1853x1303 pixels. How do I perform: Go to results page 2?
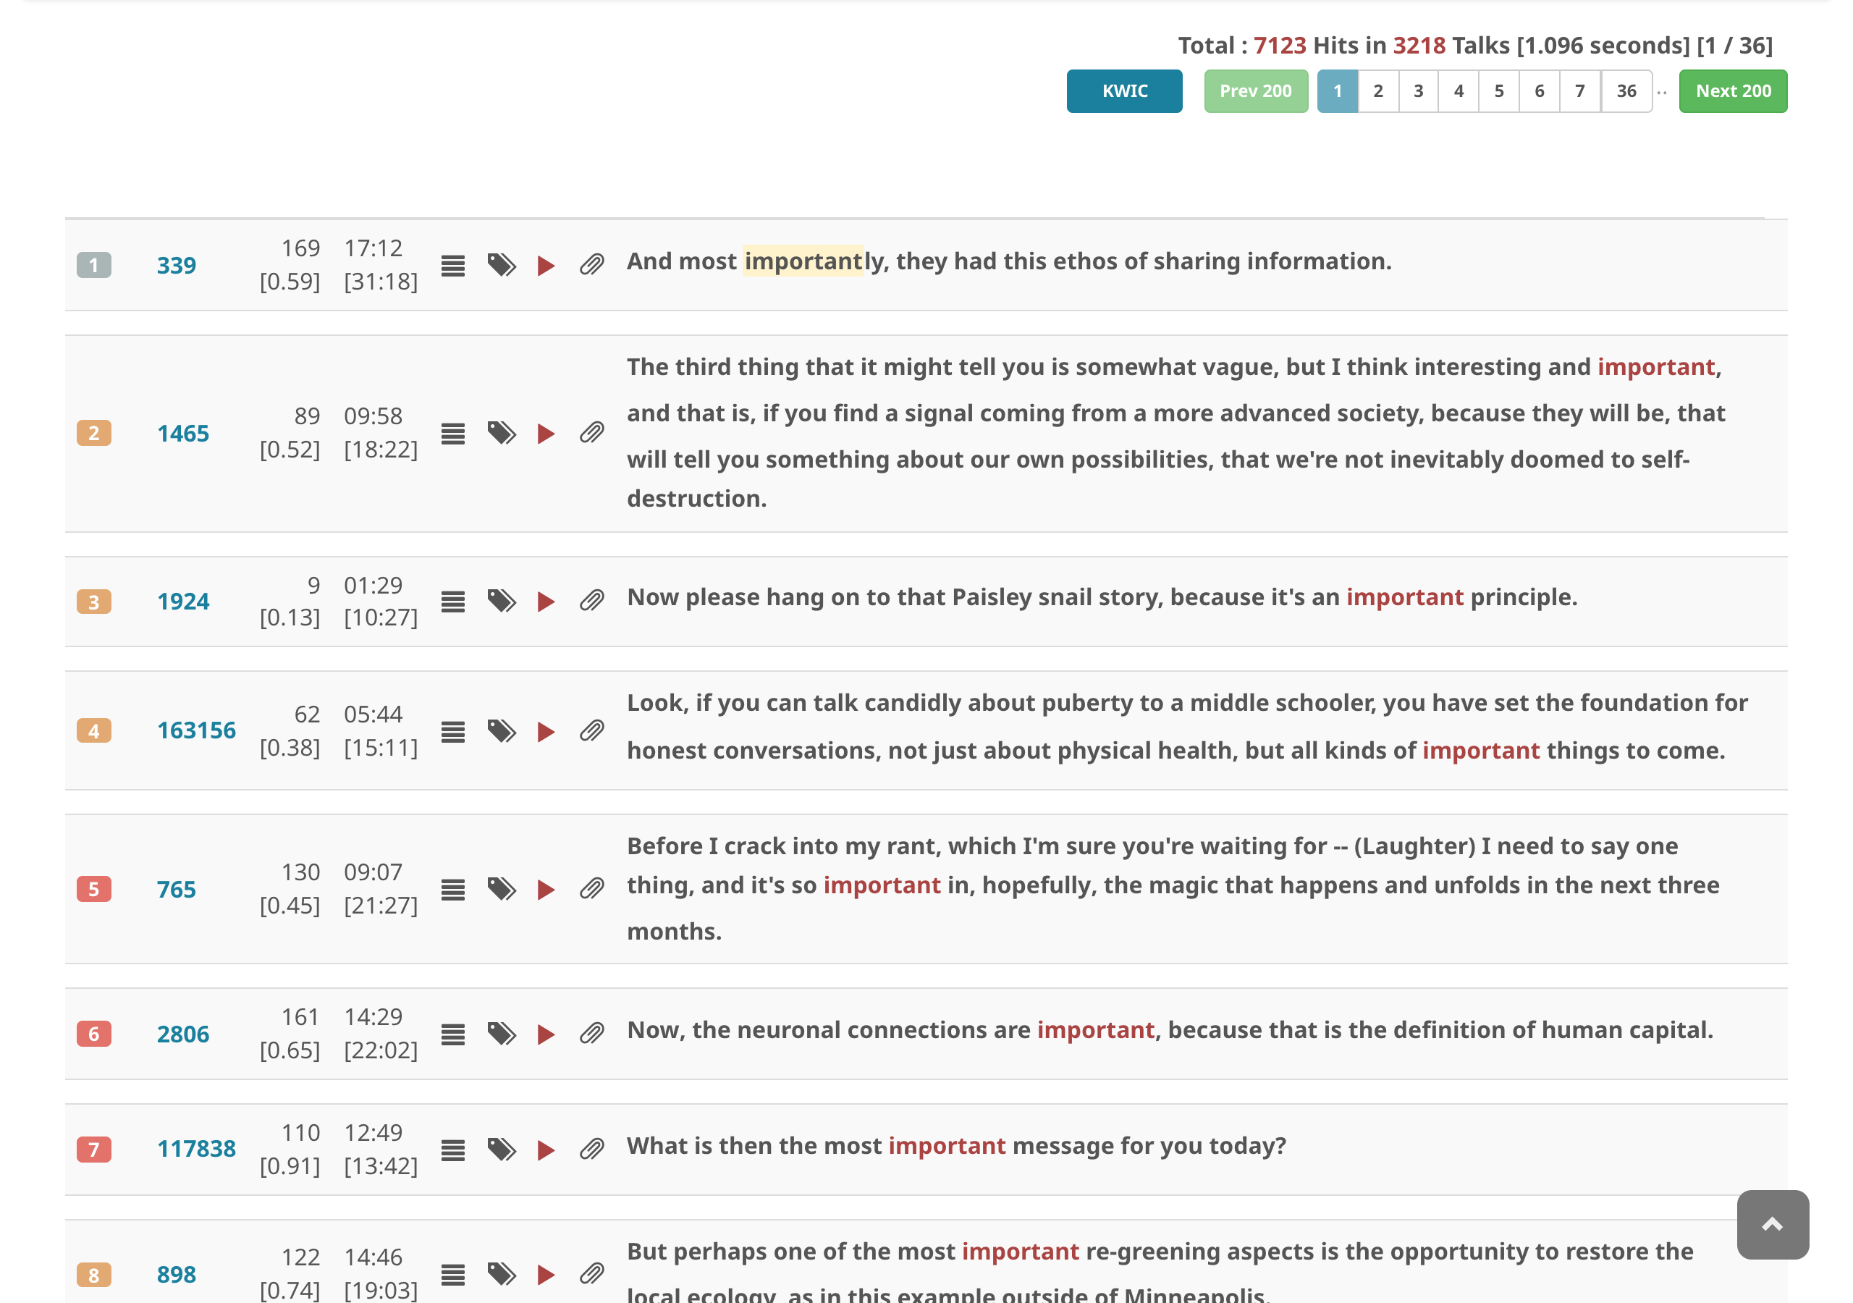(1377, 91)
